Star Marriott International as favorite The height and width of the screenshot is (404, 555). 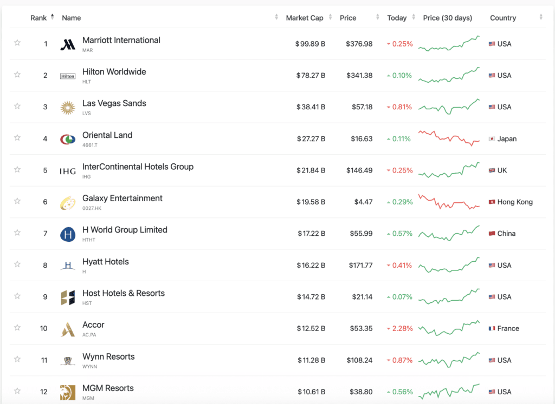pyautogui.click(x=17, y=43)
